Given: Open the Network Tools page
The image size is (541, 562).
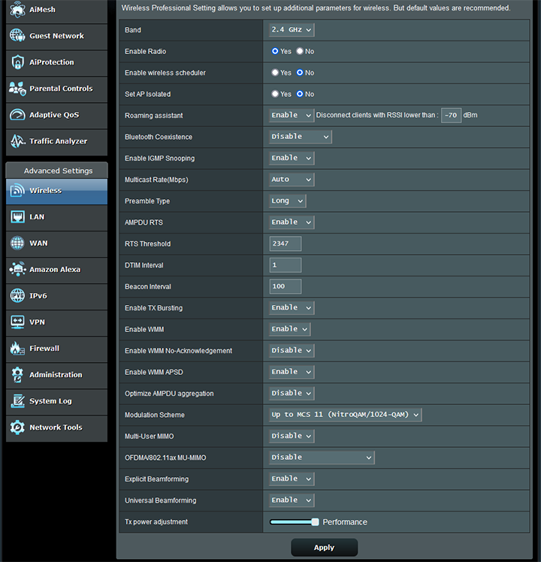Looking at the screenshot, I should (56, 428).
